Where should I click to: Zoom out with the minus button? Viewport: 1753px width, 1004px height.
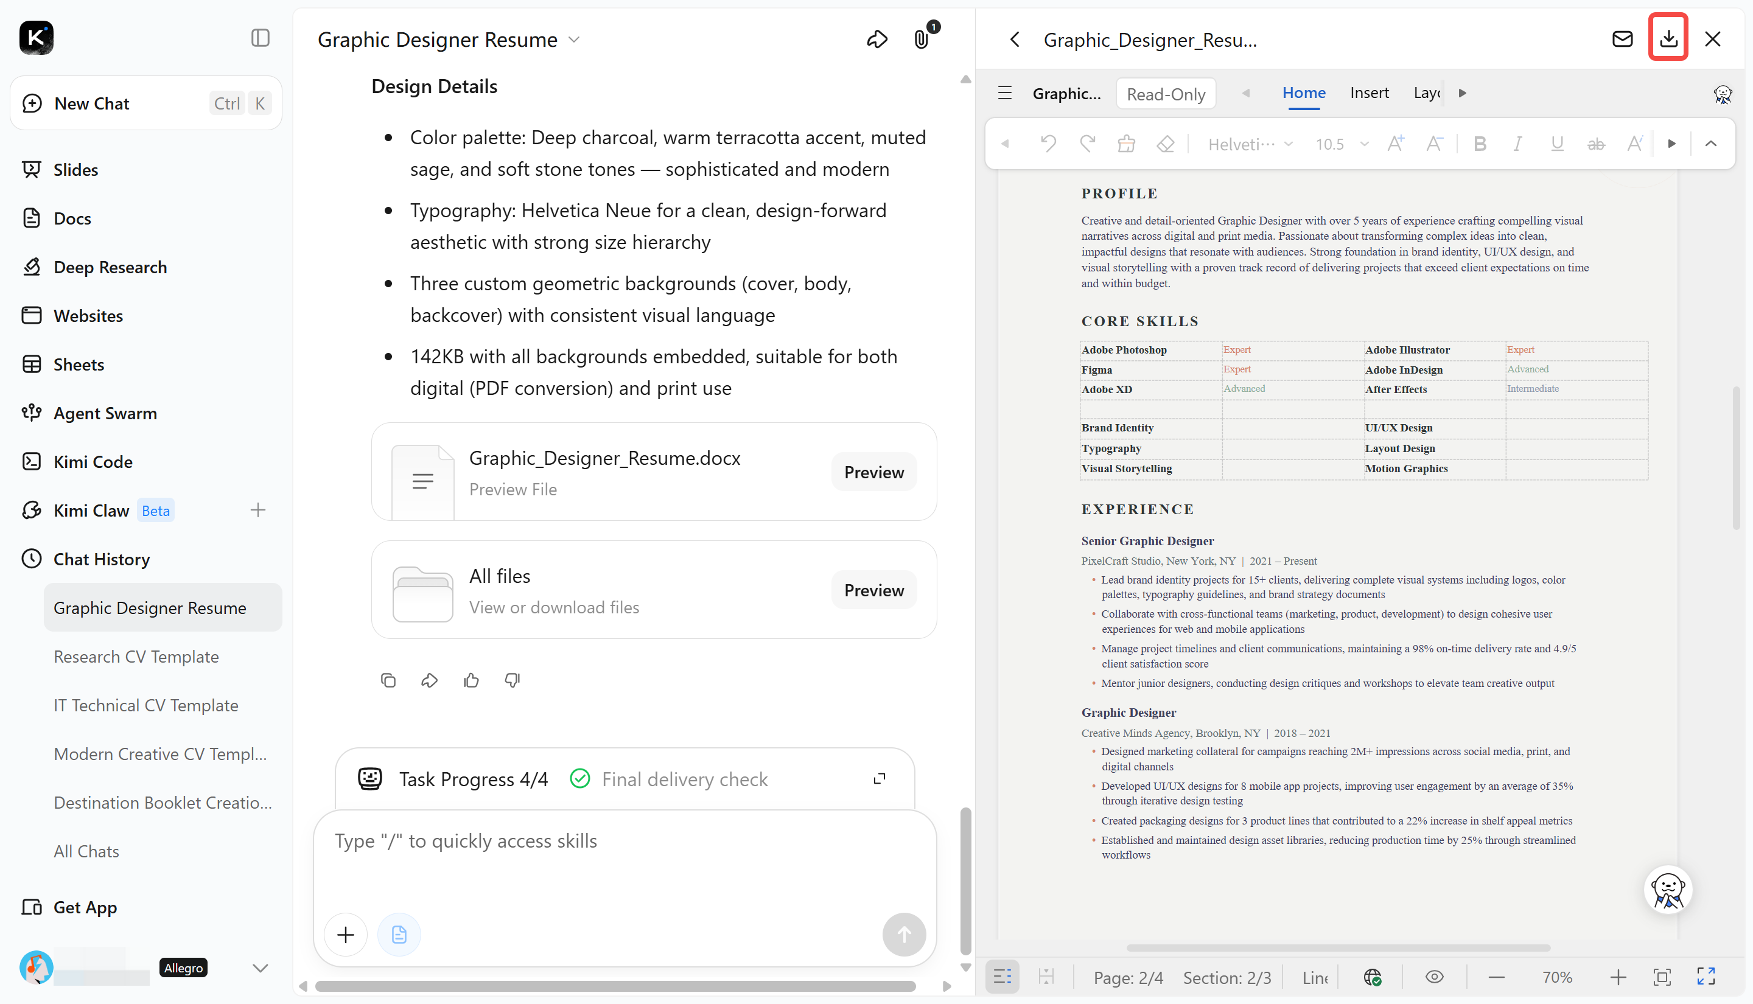pos(1496,977)
